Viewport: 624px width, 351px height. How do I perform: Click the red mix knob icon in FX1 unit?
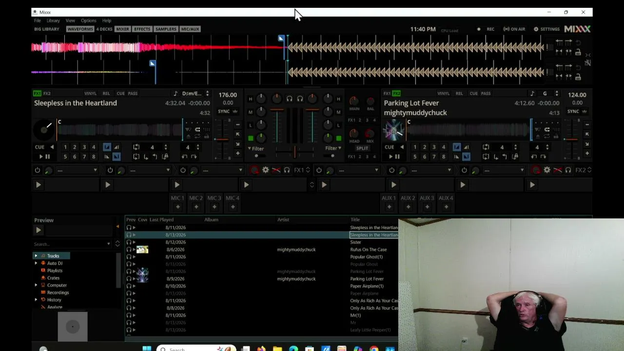click(254, 170)
